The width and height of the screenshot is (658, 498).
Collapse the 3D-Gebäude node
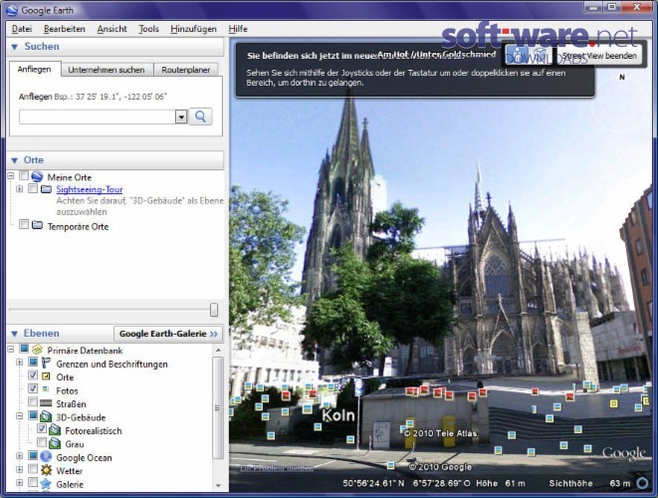19,415
